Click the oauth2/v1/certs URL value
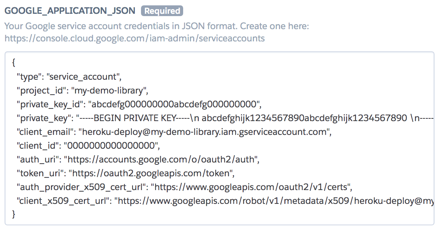Viewport: 446px width, 233px height. (250, 187)
